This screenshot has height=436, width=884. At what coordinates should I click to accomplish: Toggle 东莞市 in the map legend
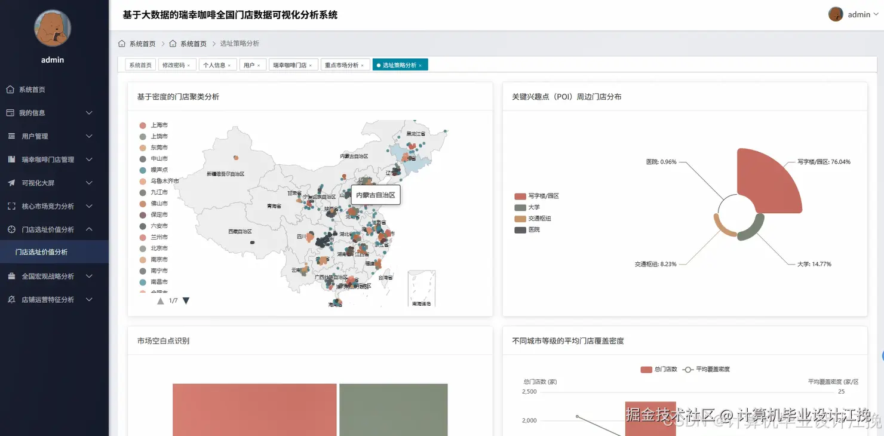[x=154, y=148]
